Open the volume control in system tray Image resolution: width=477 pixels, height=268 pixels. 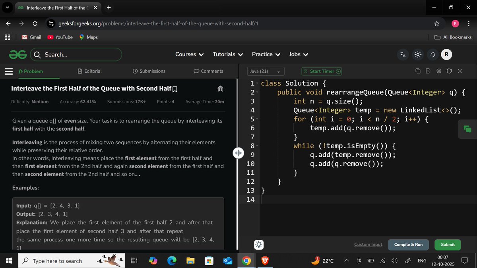tap(394, 261)
